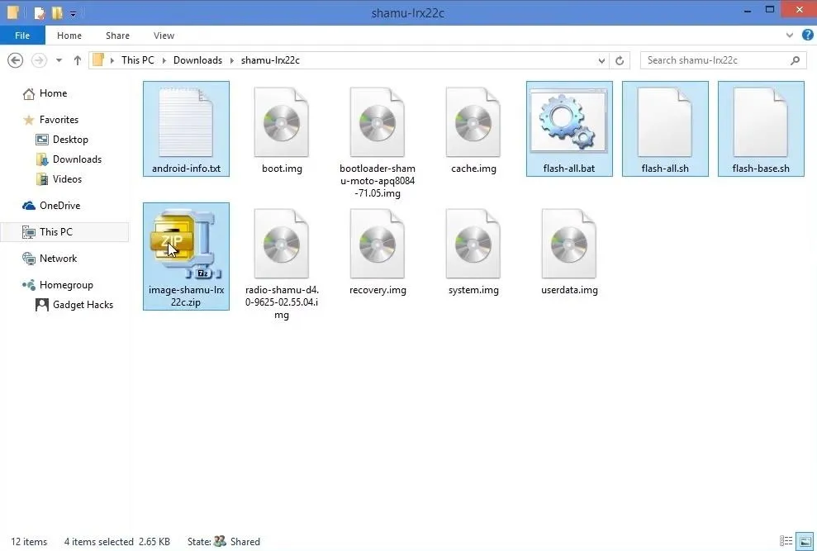This screenshot has width=817, height=551.
Task: Click the flash-base.sh file name
Action: point(761,169)
